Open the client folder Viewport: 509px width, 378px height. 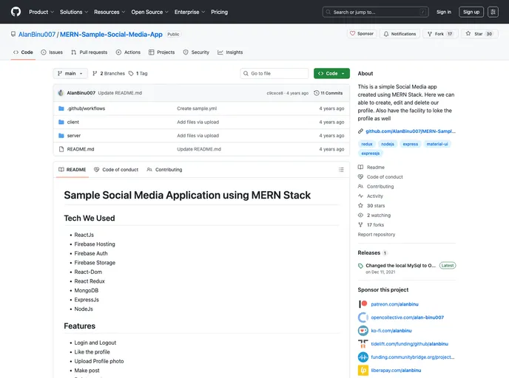(73, 122)
